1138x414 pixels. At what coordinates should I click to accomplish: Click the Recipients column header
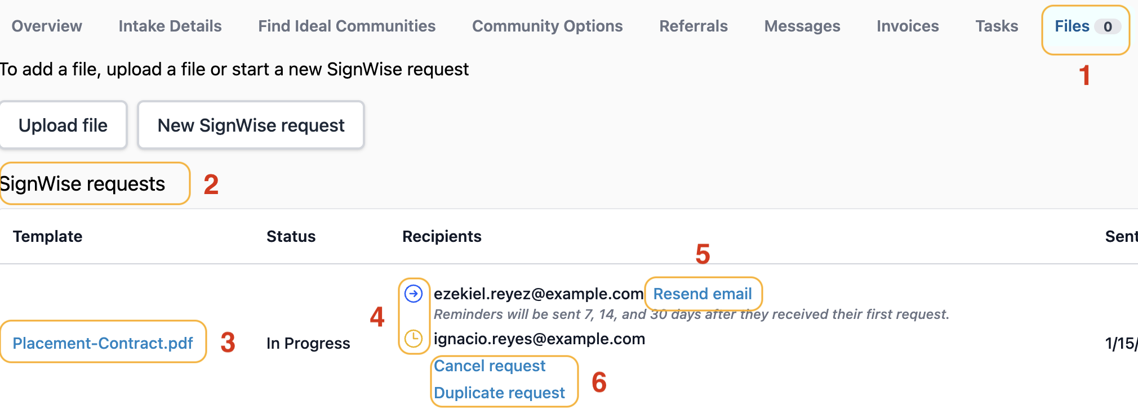[442, 236]
